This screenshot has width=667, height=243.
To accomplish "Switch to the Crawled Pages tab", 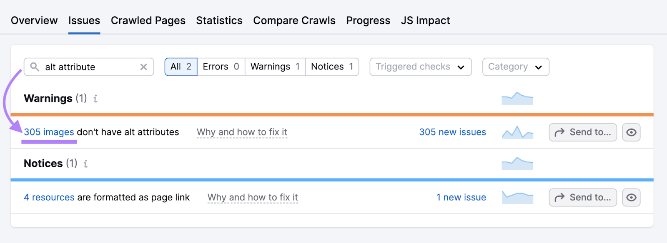I will [x=148, y=20].
